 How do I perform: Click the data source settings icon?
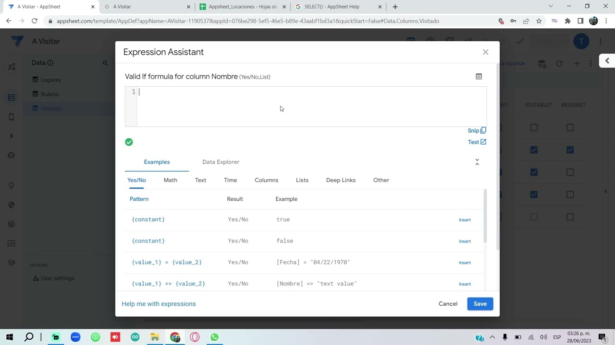(x=542, y=63)
